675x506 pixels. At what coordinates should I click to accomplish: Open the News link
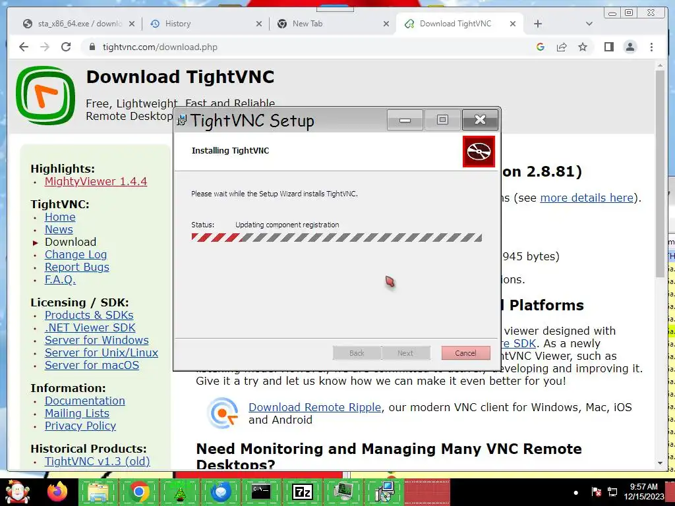click(x=59, y=229)
